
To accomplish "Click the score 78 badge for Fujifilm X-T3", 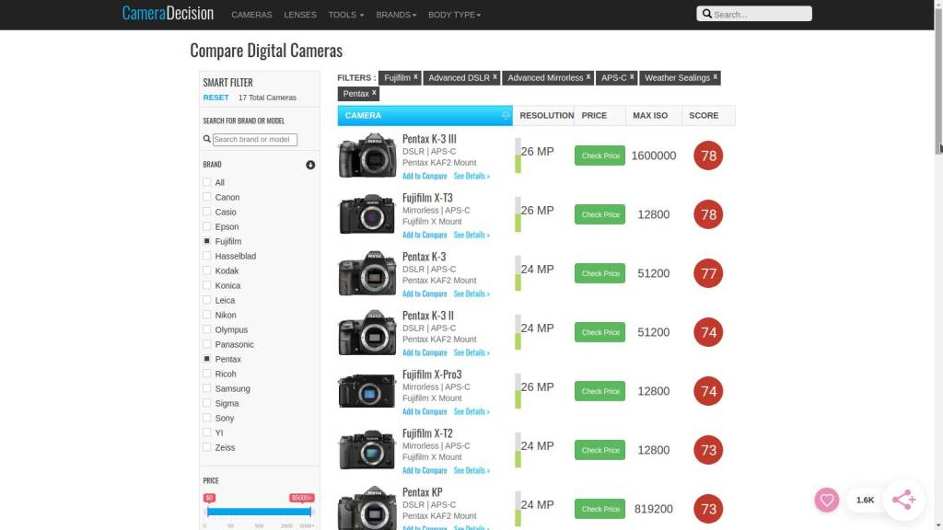I will tap(708, 214).
